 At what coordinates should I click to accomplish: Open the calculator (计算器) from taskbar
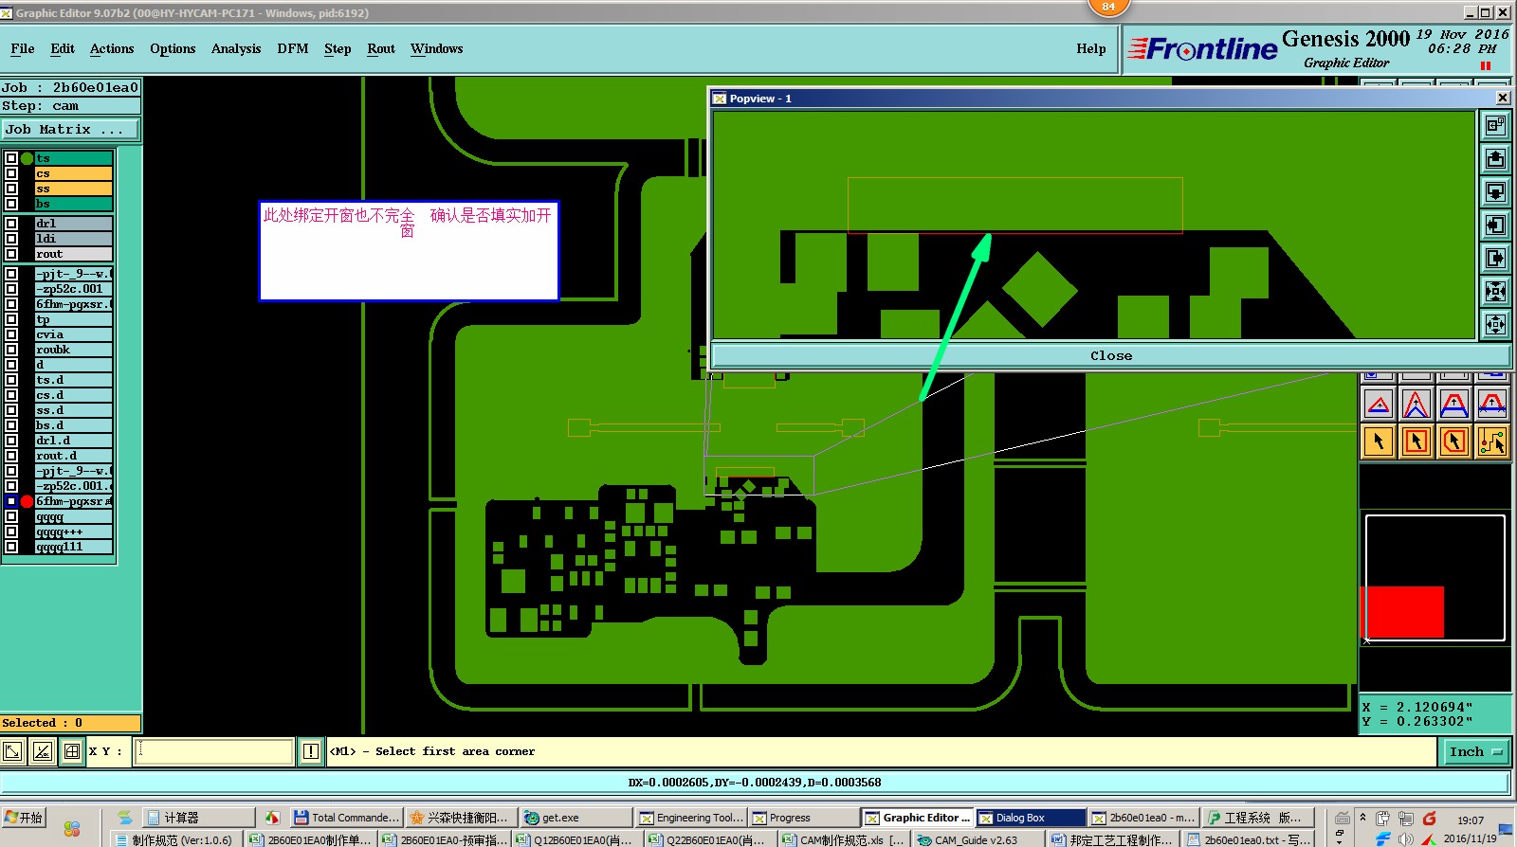tap(198, 818)
